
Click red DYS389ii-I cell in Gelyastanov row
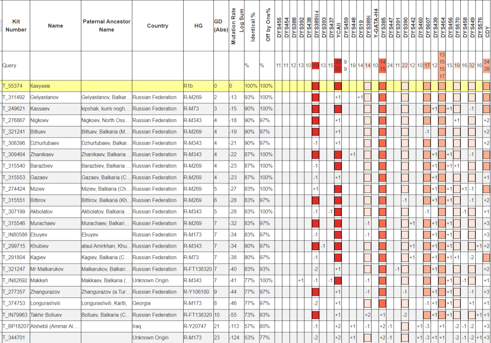coord(316,98)
